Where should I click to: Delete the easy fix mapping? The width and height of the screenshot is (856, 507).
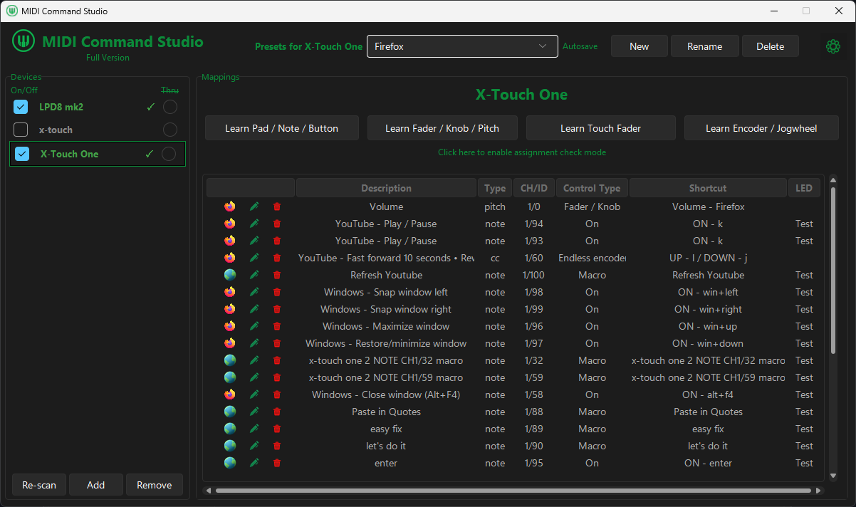pyautogui.click(x=277, y=429)
